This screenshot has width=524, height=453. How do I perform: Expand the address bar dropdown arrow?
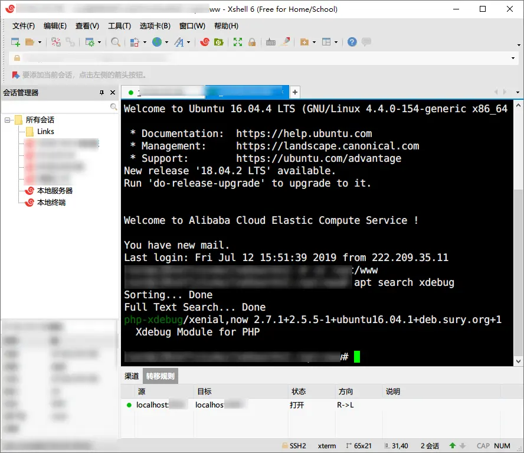click(x=513, y=58)
